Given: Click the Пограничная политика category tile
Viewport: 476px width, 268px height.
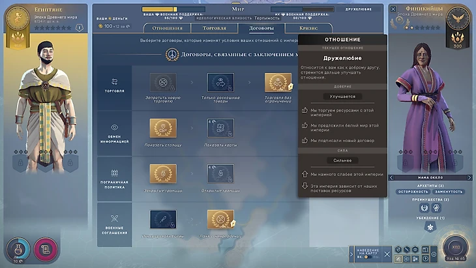Looking at the screenshot, I should [x=115, y=179].
